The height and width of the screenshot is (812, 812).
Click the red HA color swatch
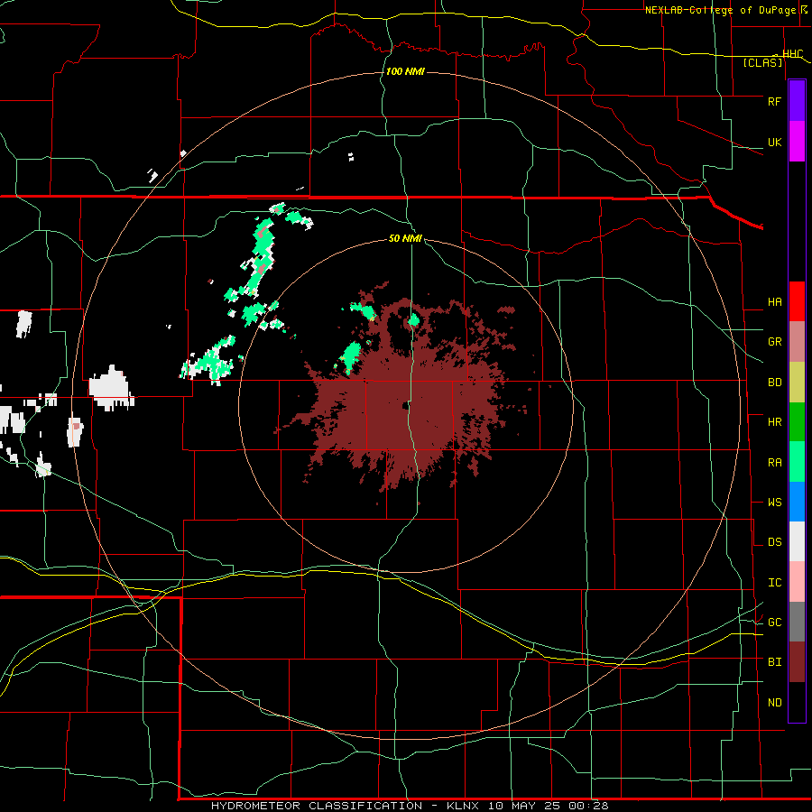point(797,301)
